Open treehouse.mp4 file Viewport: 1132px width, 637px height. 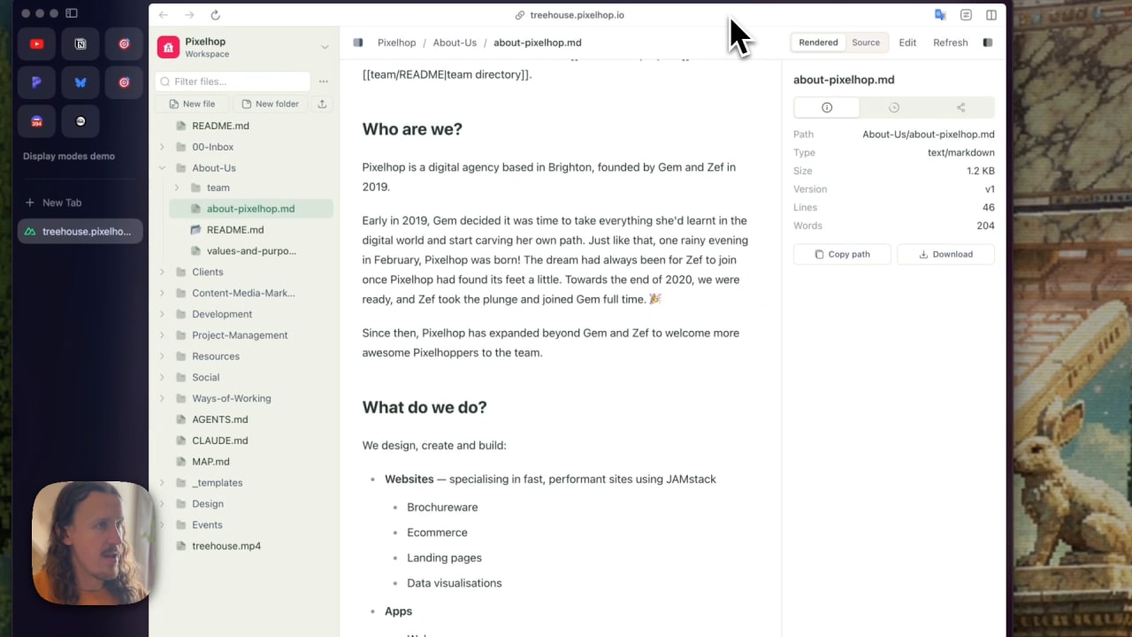pyautogui.click(x=226, y=546)
